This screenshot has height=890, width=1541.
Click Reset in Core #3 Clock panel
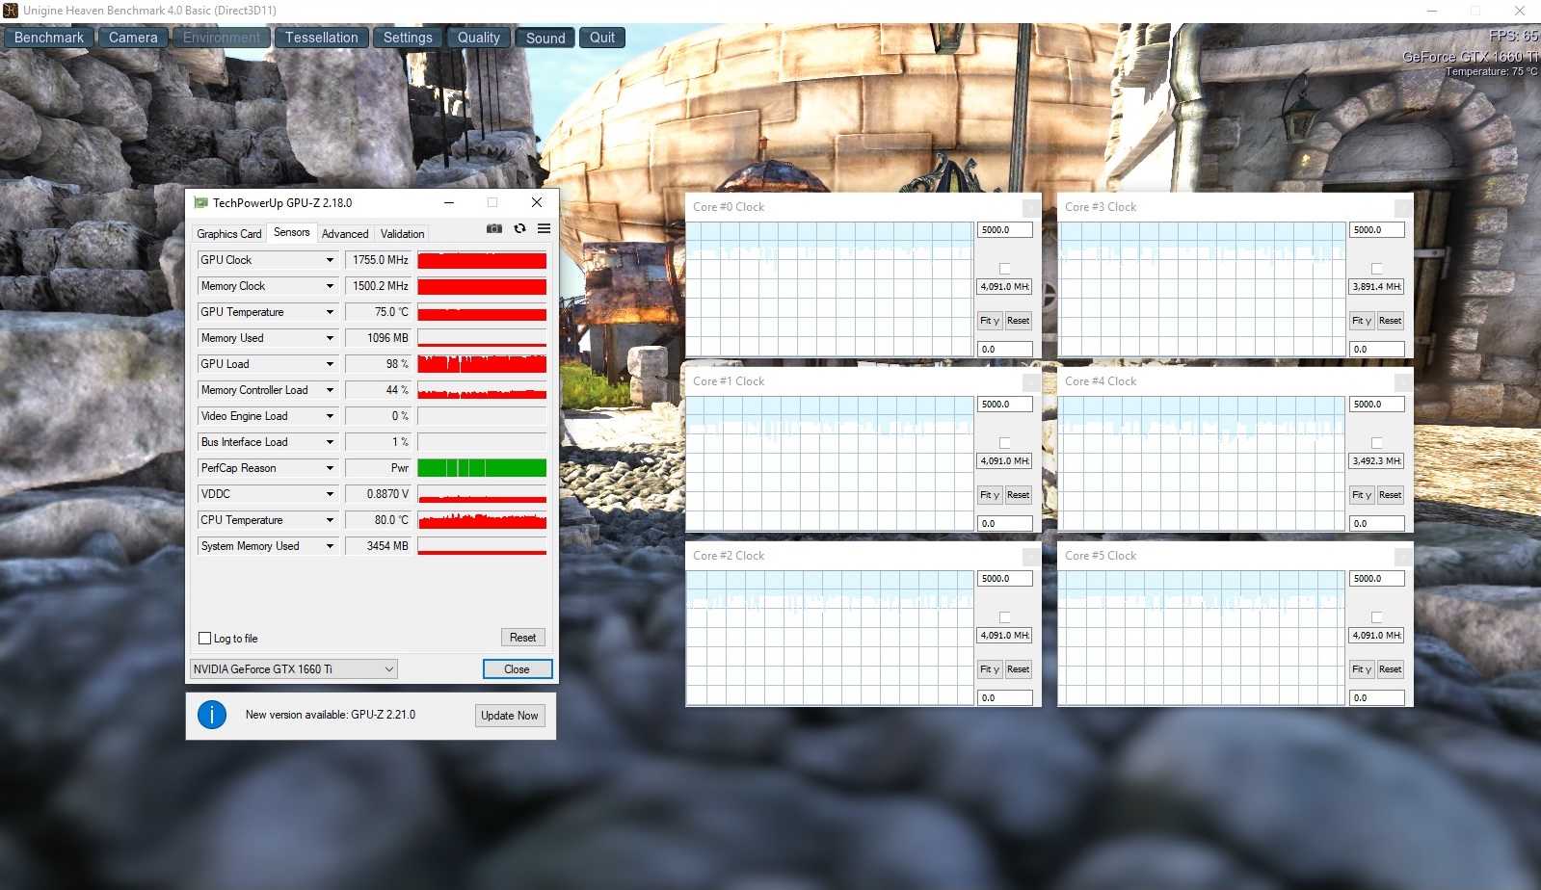click(1390, 321)
